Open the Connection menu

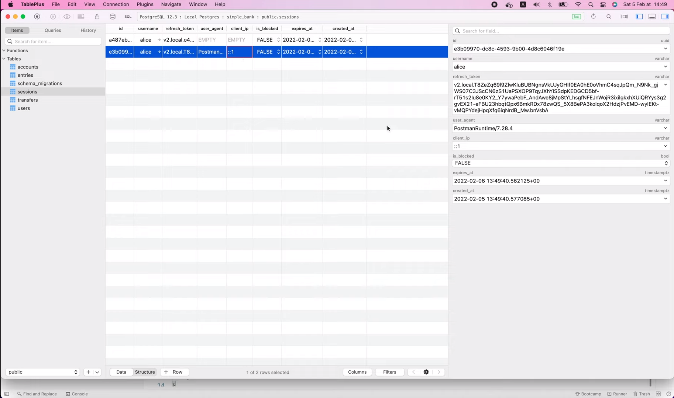116,4
